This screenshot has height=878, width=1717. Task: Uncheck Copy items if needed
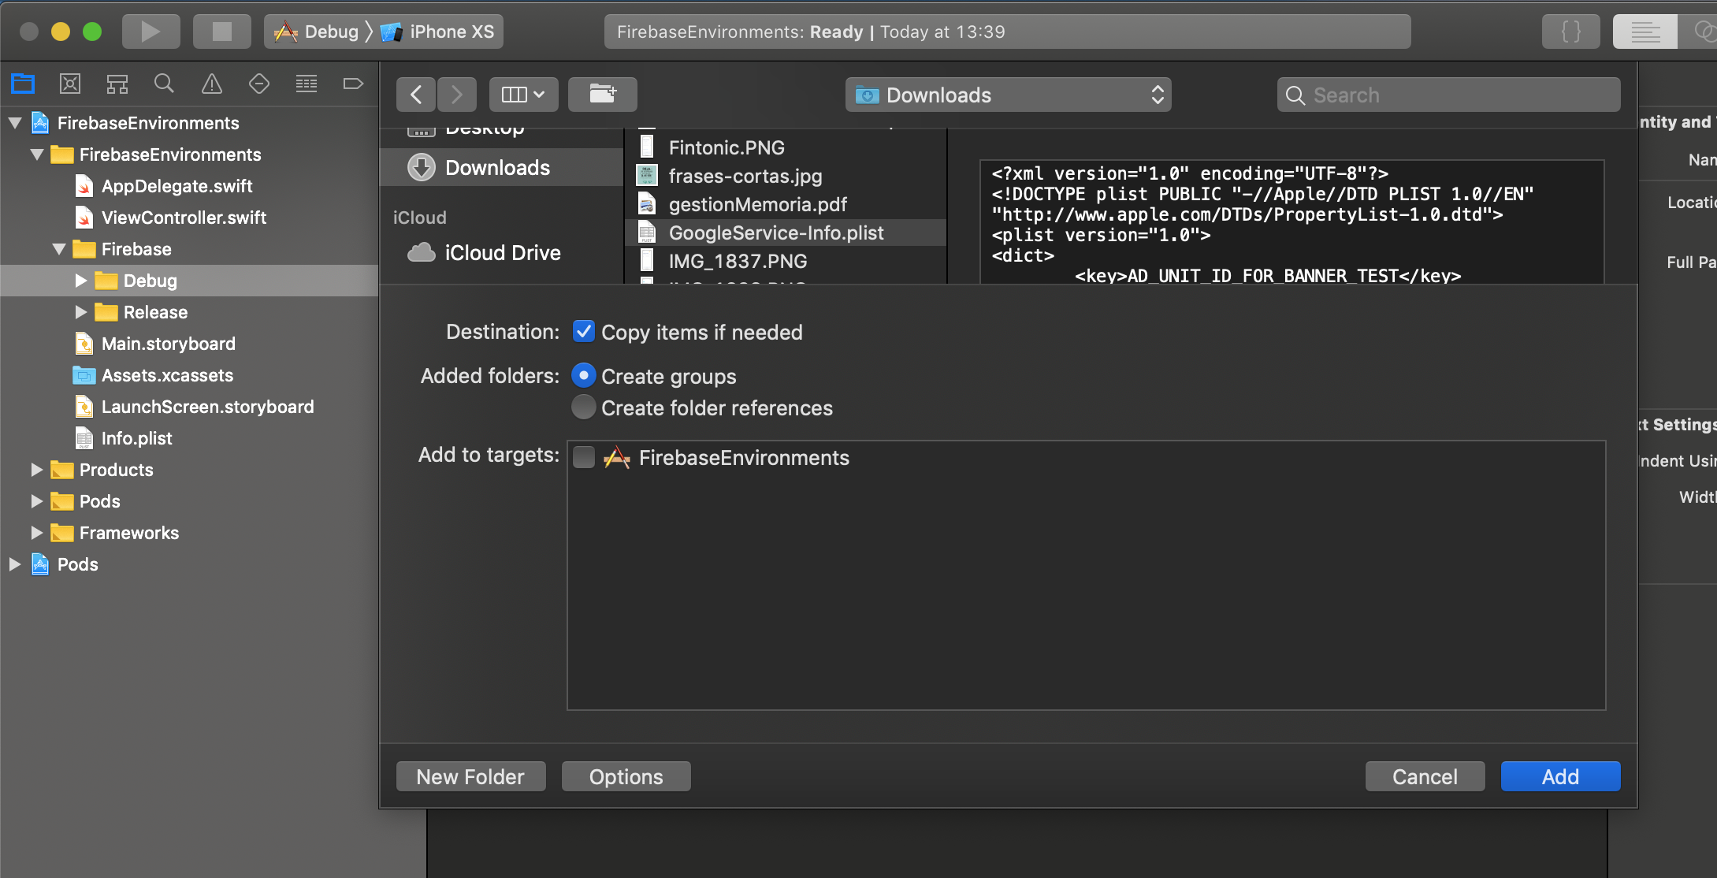click(x=584, y=332)
